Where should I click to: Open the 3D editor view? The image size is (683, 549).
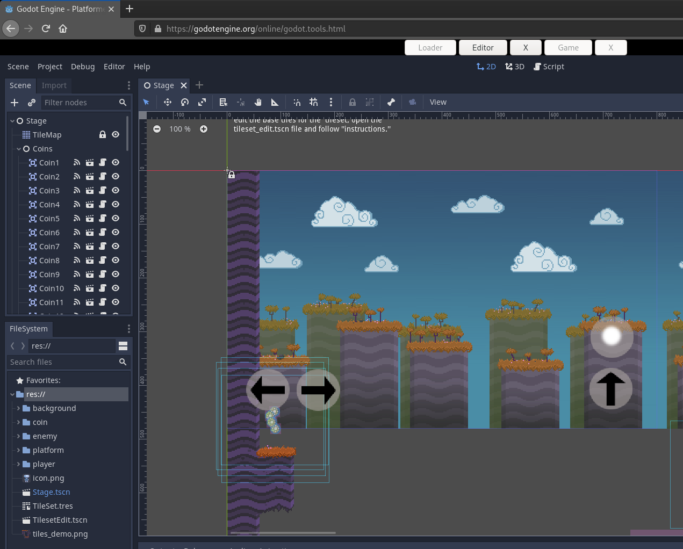pos(514,67)
